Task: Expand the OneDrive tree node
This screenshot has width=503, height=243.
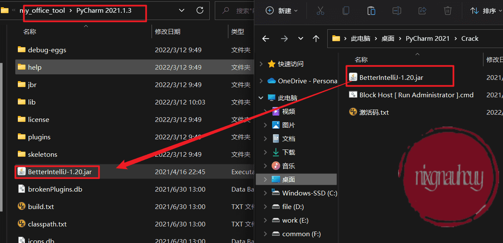Action: click(x=261, y=81)
